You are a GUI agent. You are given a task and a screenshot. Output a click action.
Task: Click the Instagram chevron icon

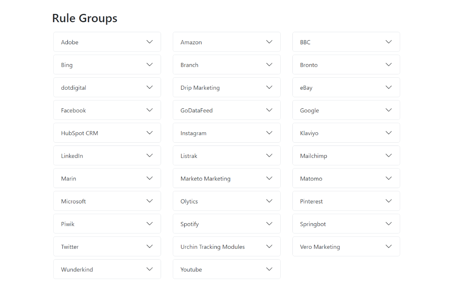(269, 133)
